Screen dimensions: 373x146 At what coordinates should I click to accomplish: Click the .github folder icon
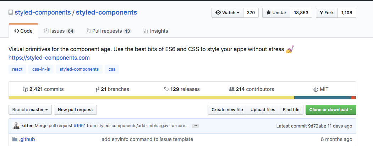(x=15, y=139)
